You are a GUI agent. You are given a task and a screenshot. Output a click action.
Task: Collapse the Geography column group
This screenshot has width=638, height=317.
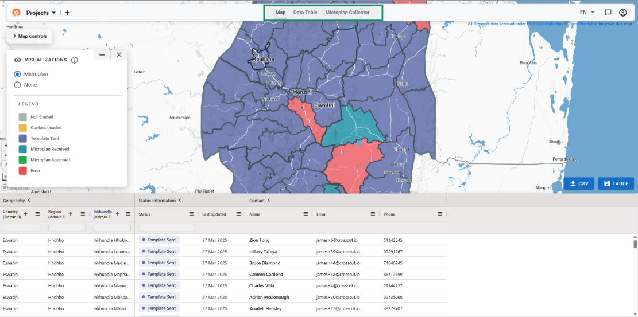point(29,201)
